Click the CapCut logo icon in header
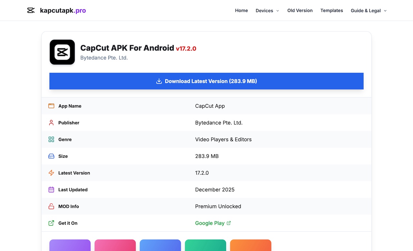413x251 pixels. coord(31,11)
